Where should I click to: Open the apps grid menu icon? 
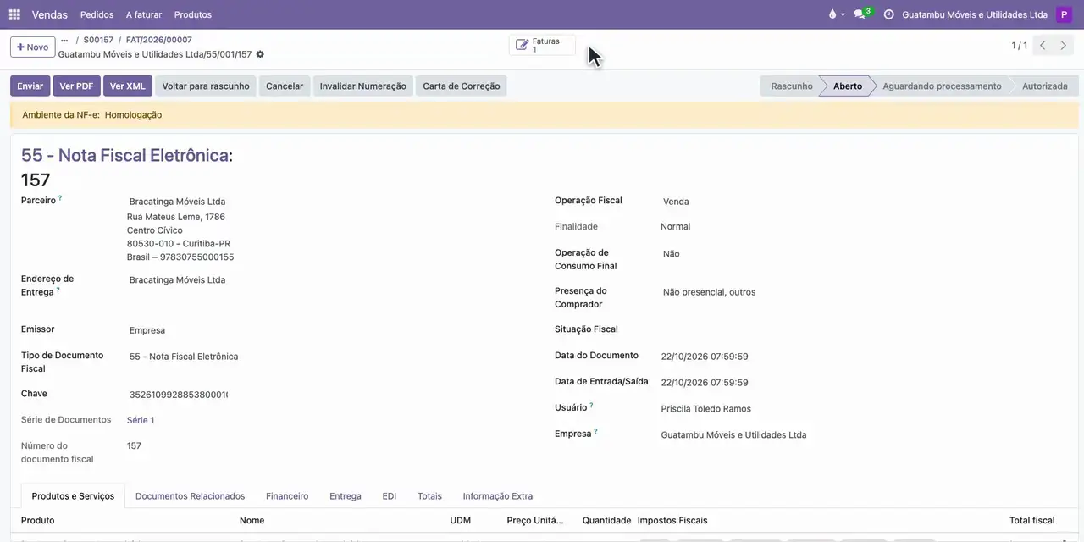pos(14,14)
